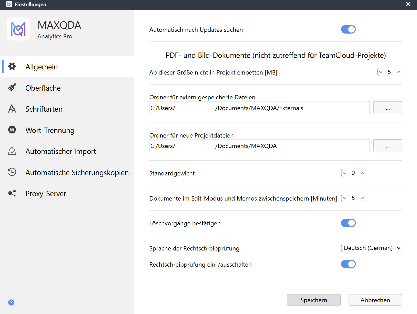
Task: Click the Allgemein gear icon
Action: click(x=12, y=67)
